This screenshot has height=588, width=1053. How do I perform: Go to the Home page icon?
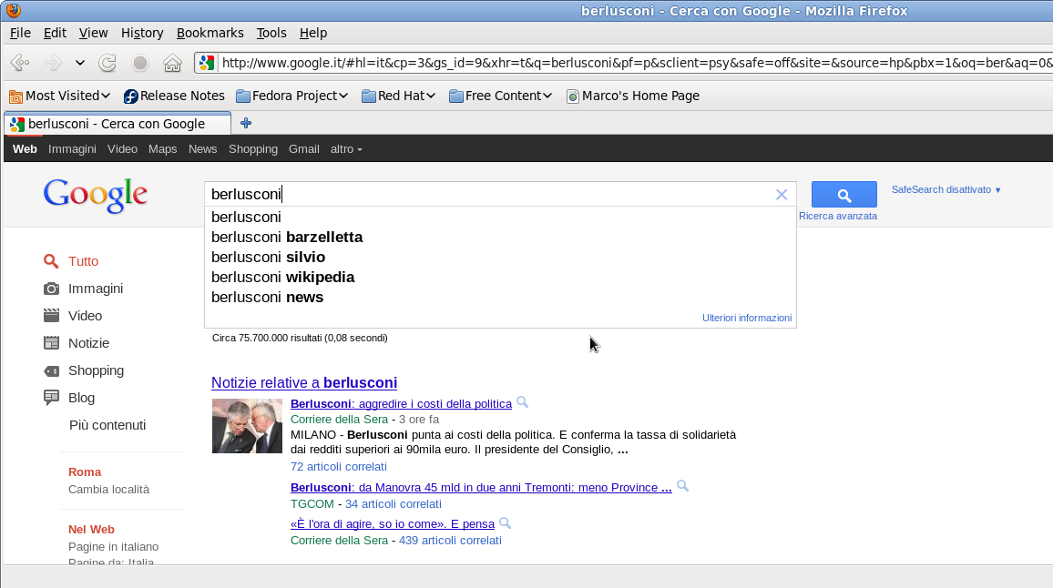(172, 63)
